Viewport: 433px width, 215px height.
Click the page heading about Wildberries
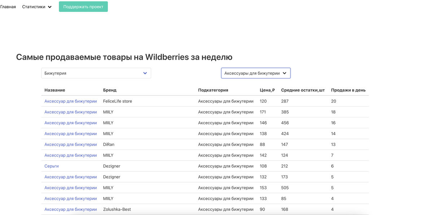pyautogui.click(x=124, y=57)
